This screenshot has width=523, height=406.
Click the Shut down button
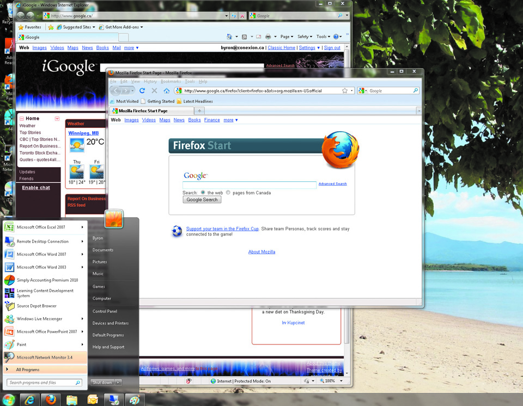103,383
